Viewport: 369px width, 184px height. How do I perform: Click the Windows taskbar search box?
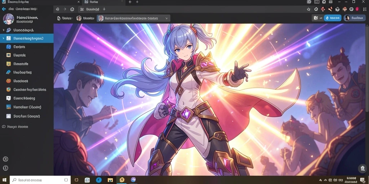[40, 180]
